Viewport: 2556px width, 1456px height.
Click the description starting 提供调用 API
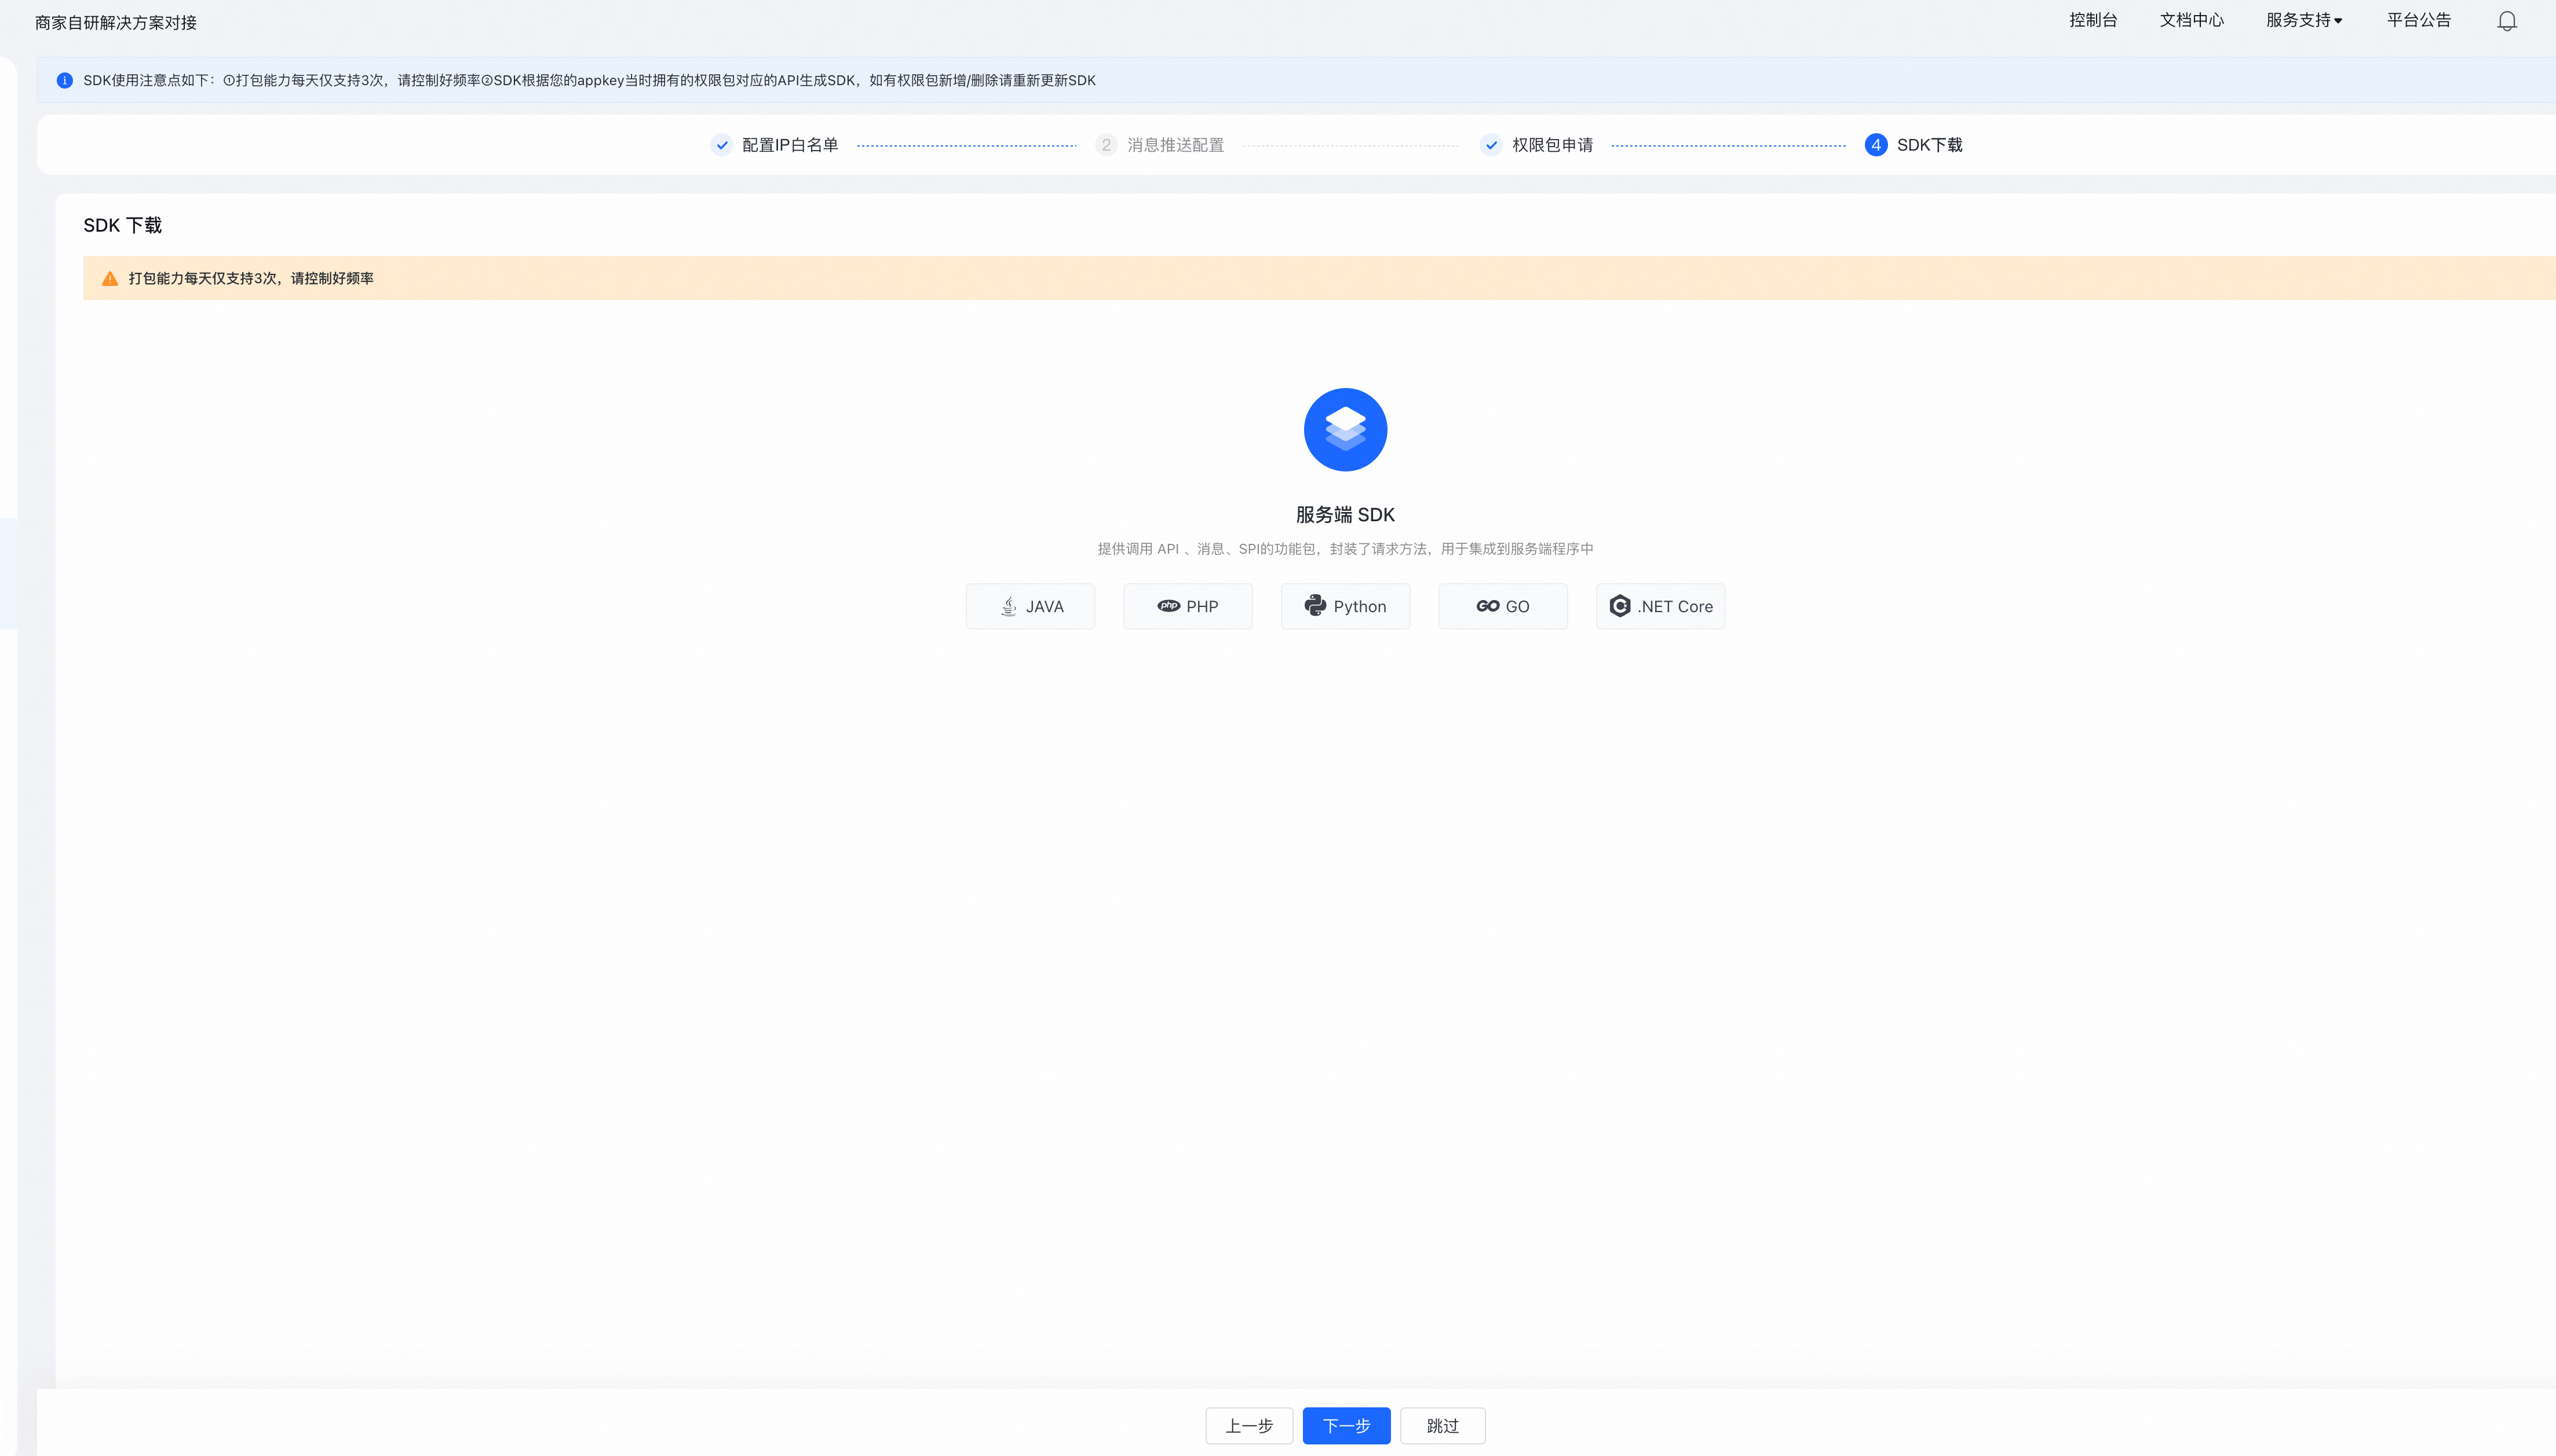1345,549
